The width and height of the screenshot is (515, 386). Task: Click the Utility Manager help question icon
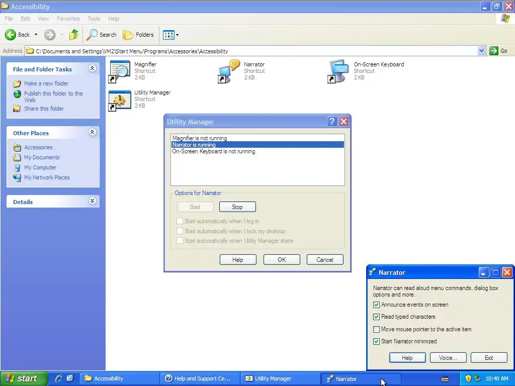click(332, 122)
